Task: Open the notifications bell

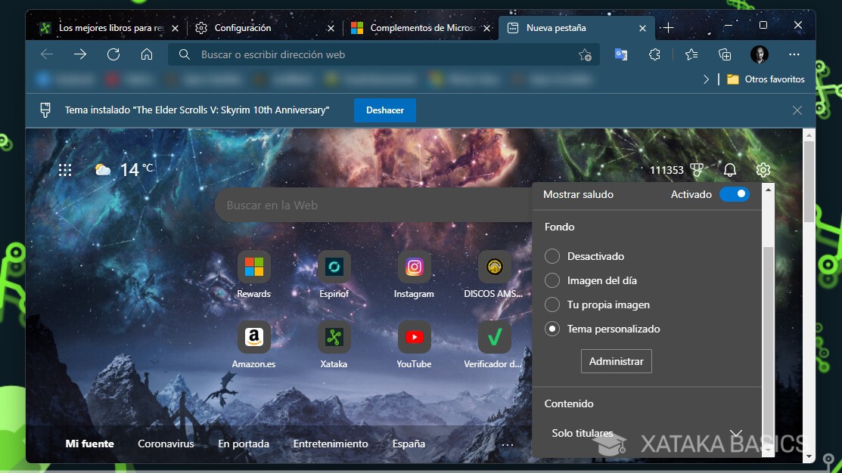Action: [729, 170]
